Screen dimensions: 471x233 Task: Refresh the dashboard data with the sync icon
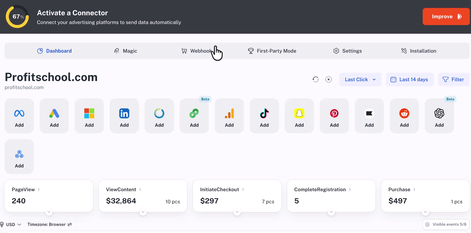click(x=316, y=80)
